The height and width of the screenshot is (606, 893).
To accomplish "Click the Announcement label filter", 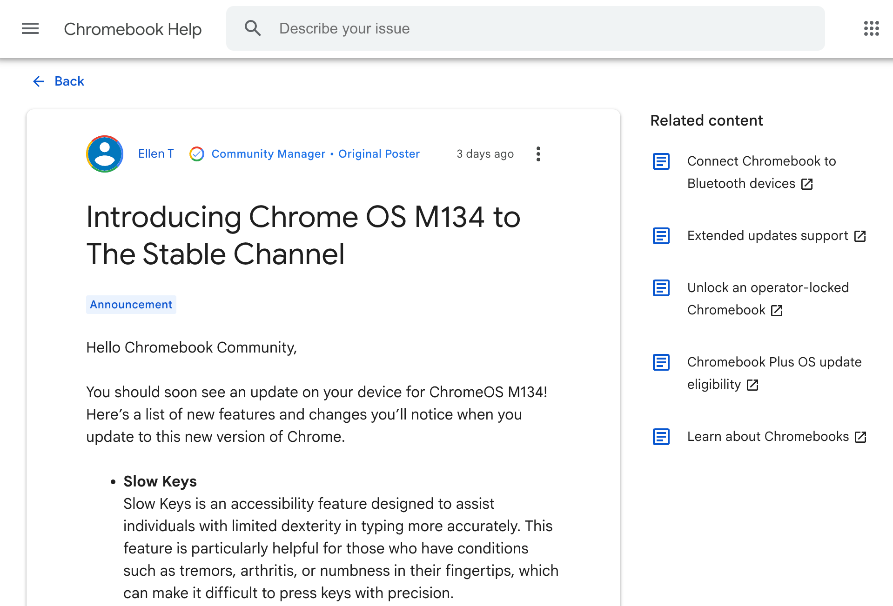I will click(x=131, y=304).
